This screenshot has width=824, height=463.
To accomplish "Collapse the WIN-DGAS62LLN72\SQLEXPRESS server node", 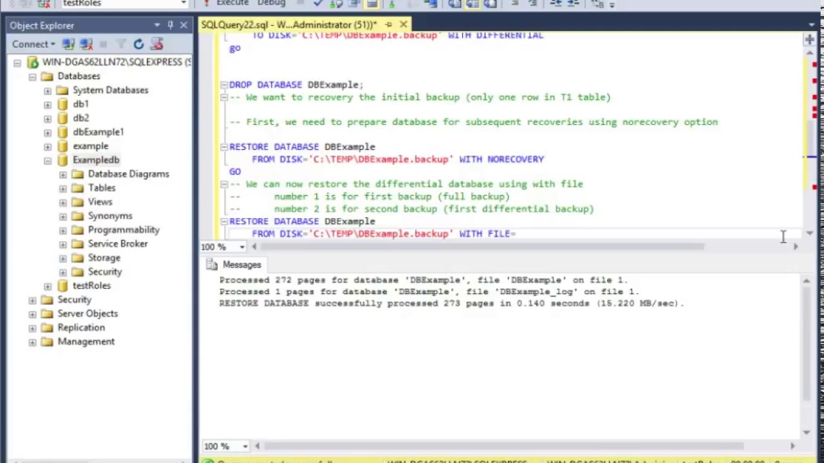I will click(x=17, y=63).
